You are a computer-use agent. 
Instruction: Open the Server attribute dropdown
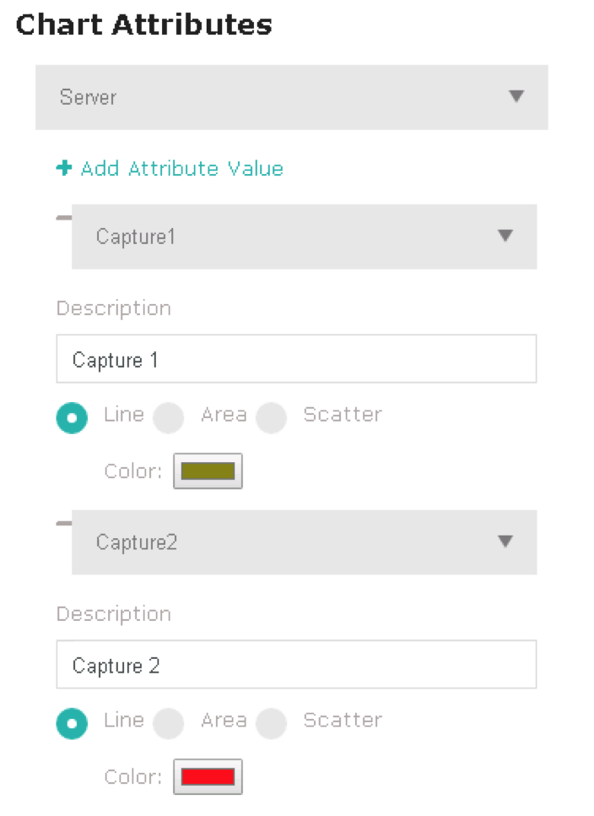click(291, 97)
